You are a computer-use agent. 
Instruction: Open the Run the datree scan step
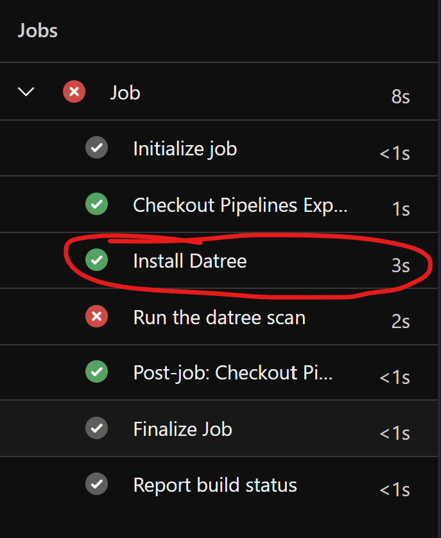tap(220, 317)
